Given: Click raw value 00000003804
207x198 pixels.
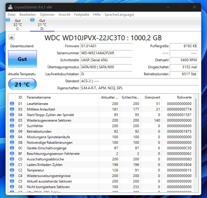Looking at the screenshot, I should coord(179,165).
